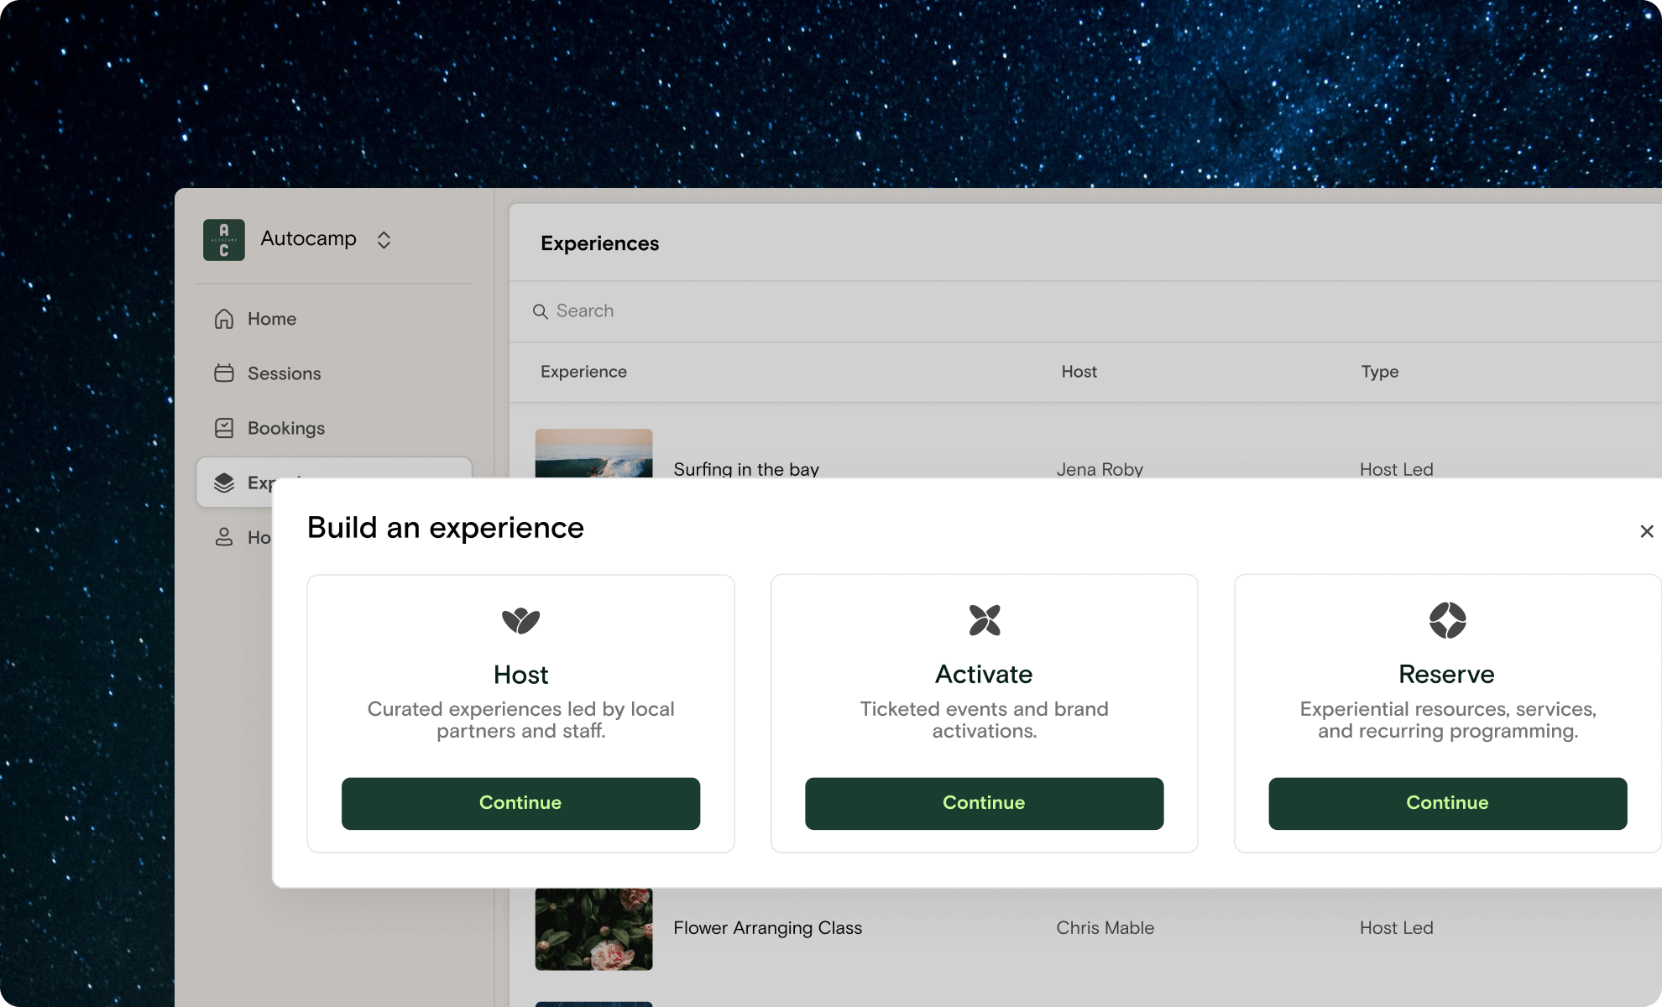Click the Bookings checklist icon
1662x1007 pixels.
[224, 428]
